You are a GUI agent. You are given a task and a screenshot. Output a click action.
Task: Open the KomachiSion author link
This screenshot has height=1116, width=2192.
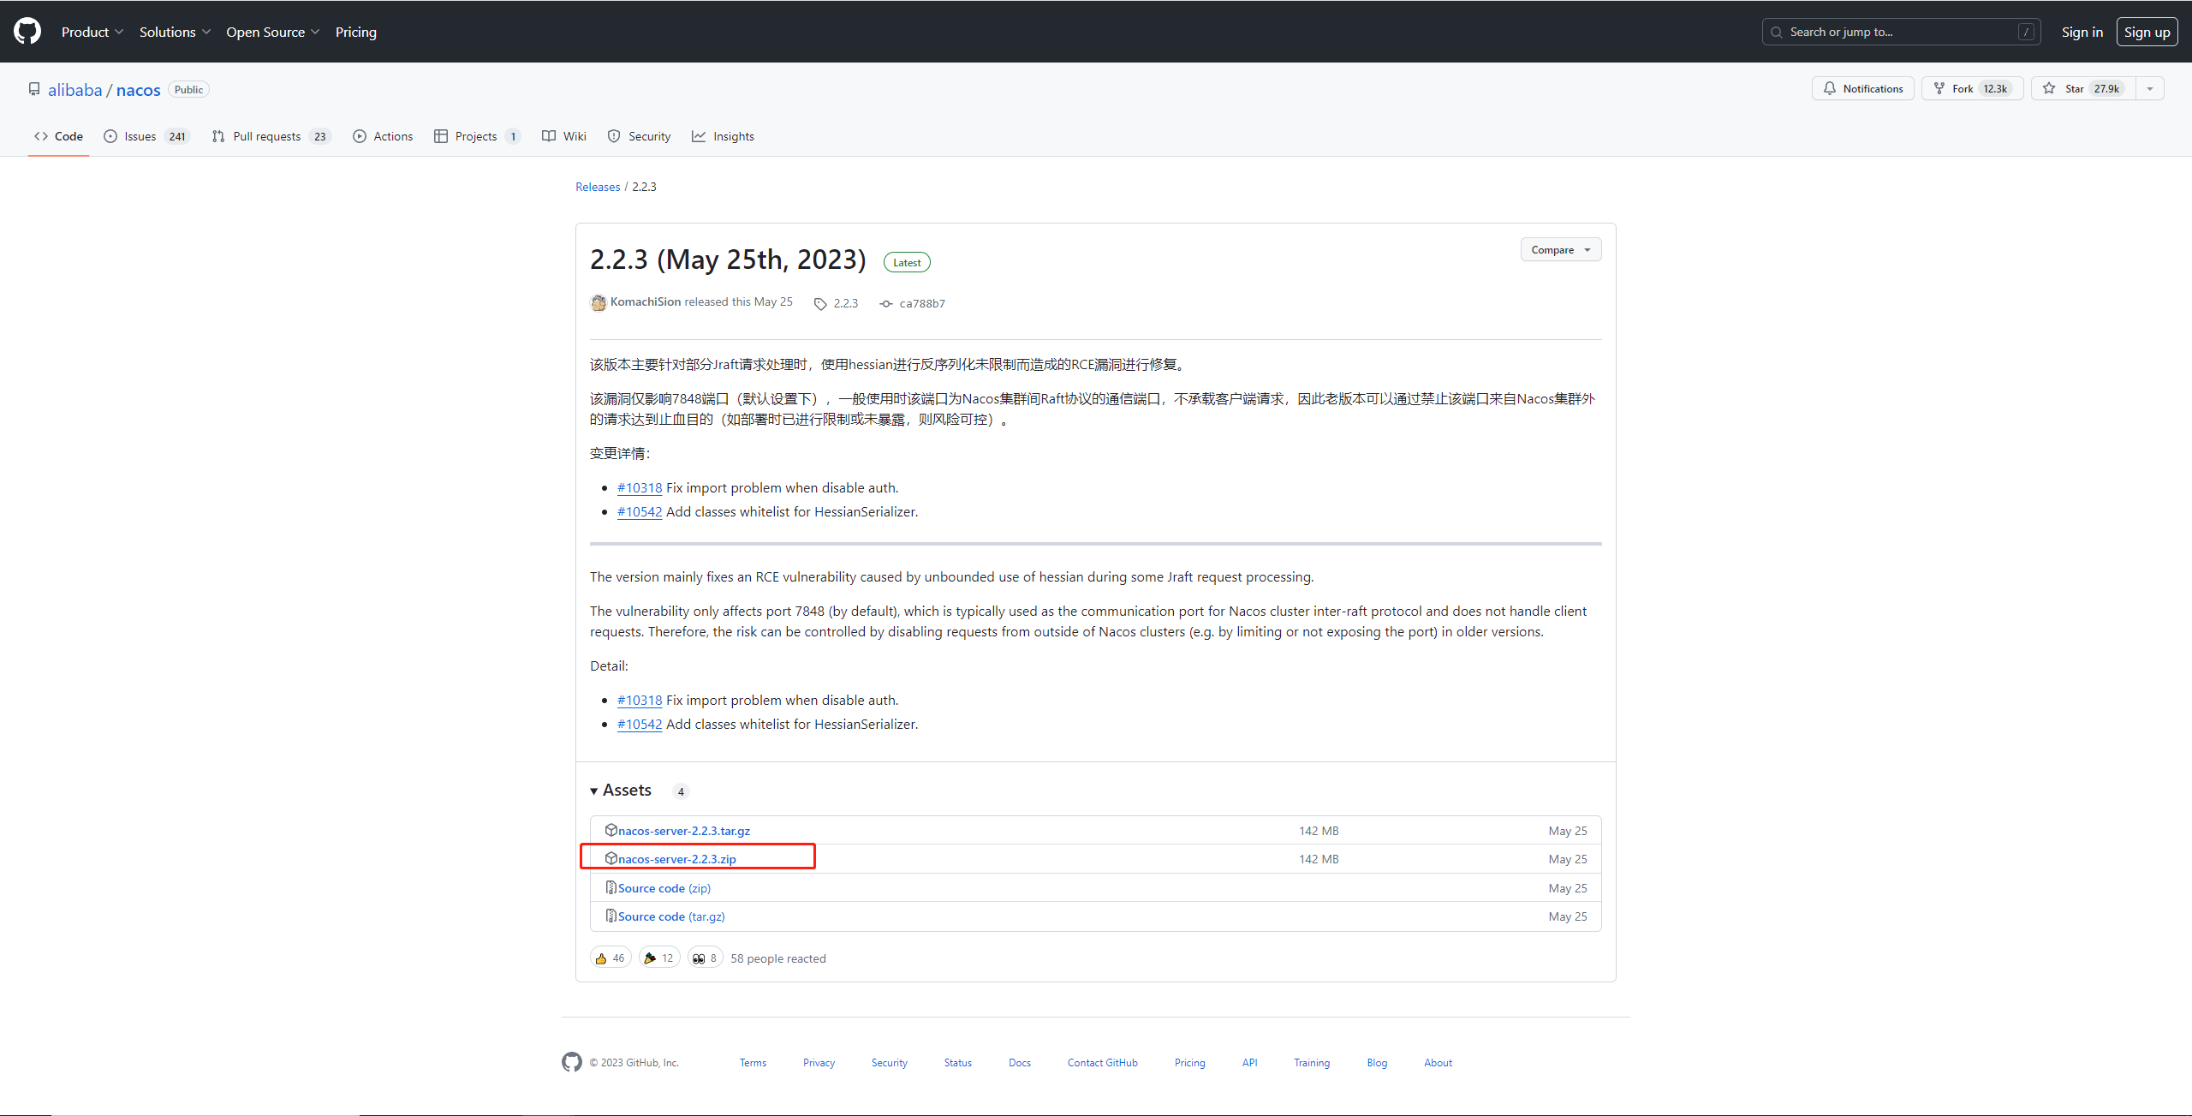(646, 301)
